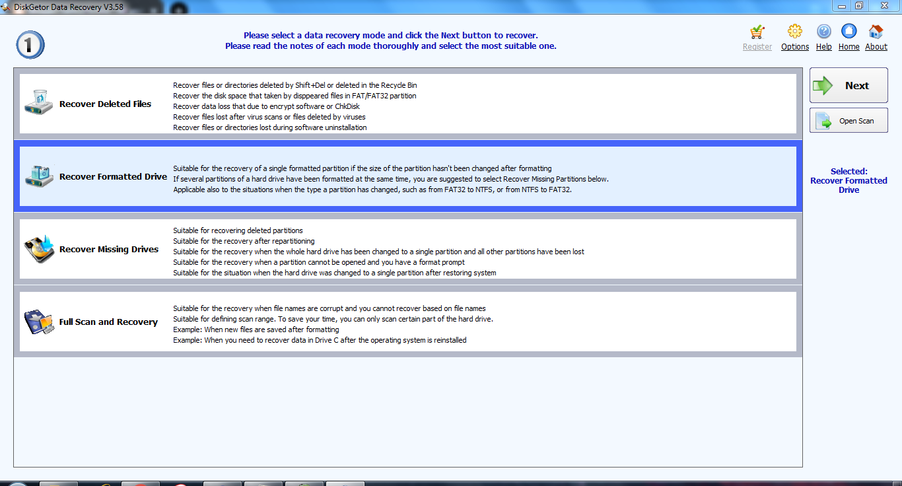Click the About link
Viewport: 902px width, 486px height.
[876, 46]
